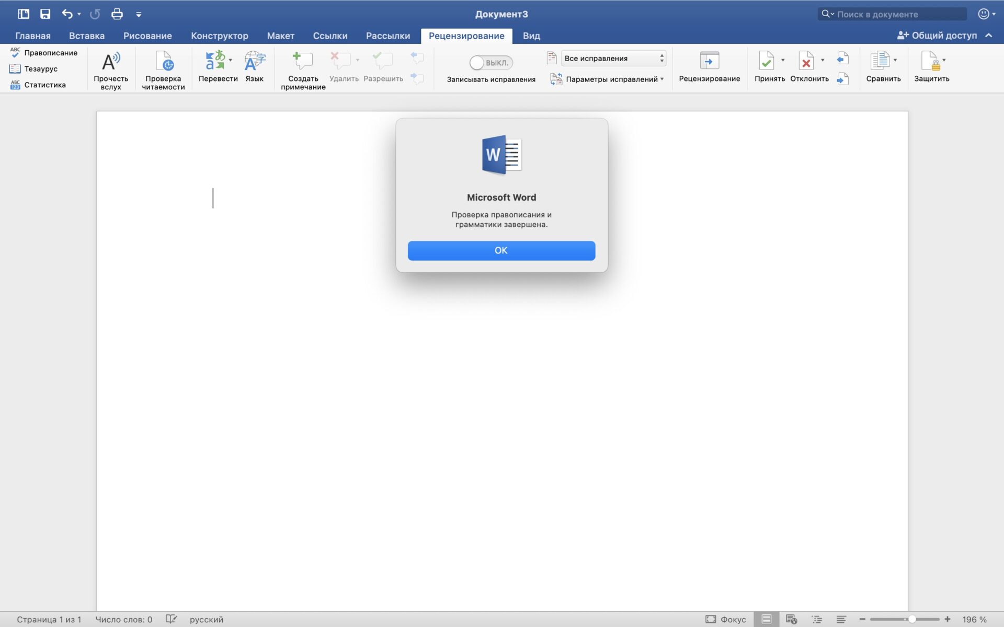Undo the last action
Image resolution: width=1004 pixels, height=627 pixels.
[x=67, y=14]
